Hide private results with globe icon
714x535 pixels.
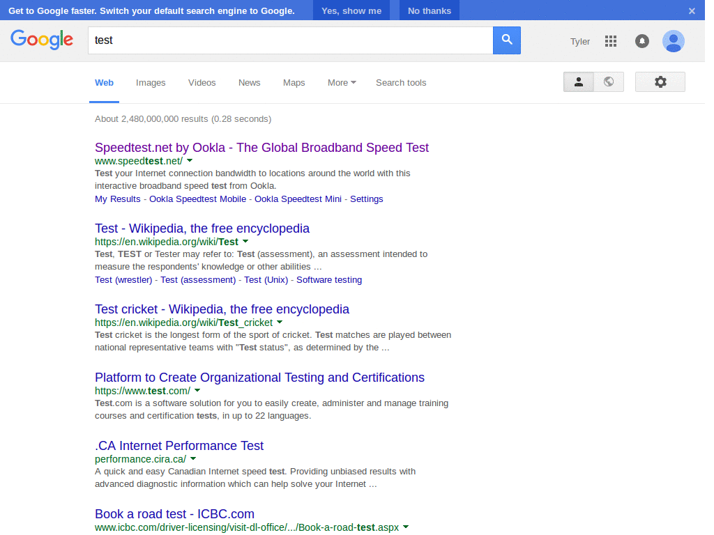click(608, 82)
